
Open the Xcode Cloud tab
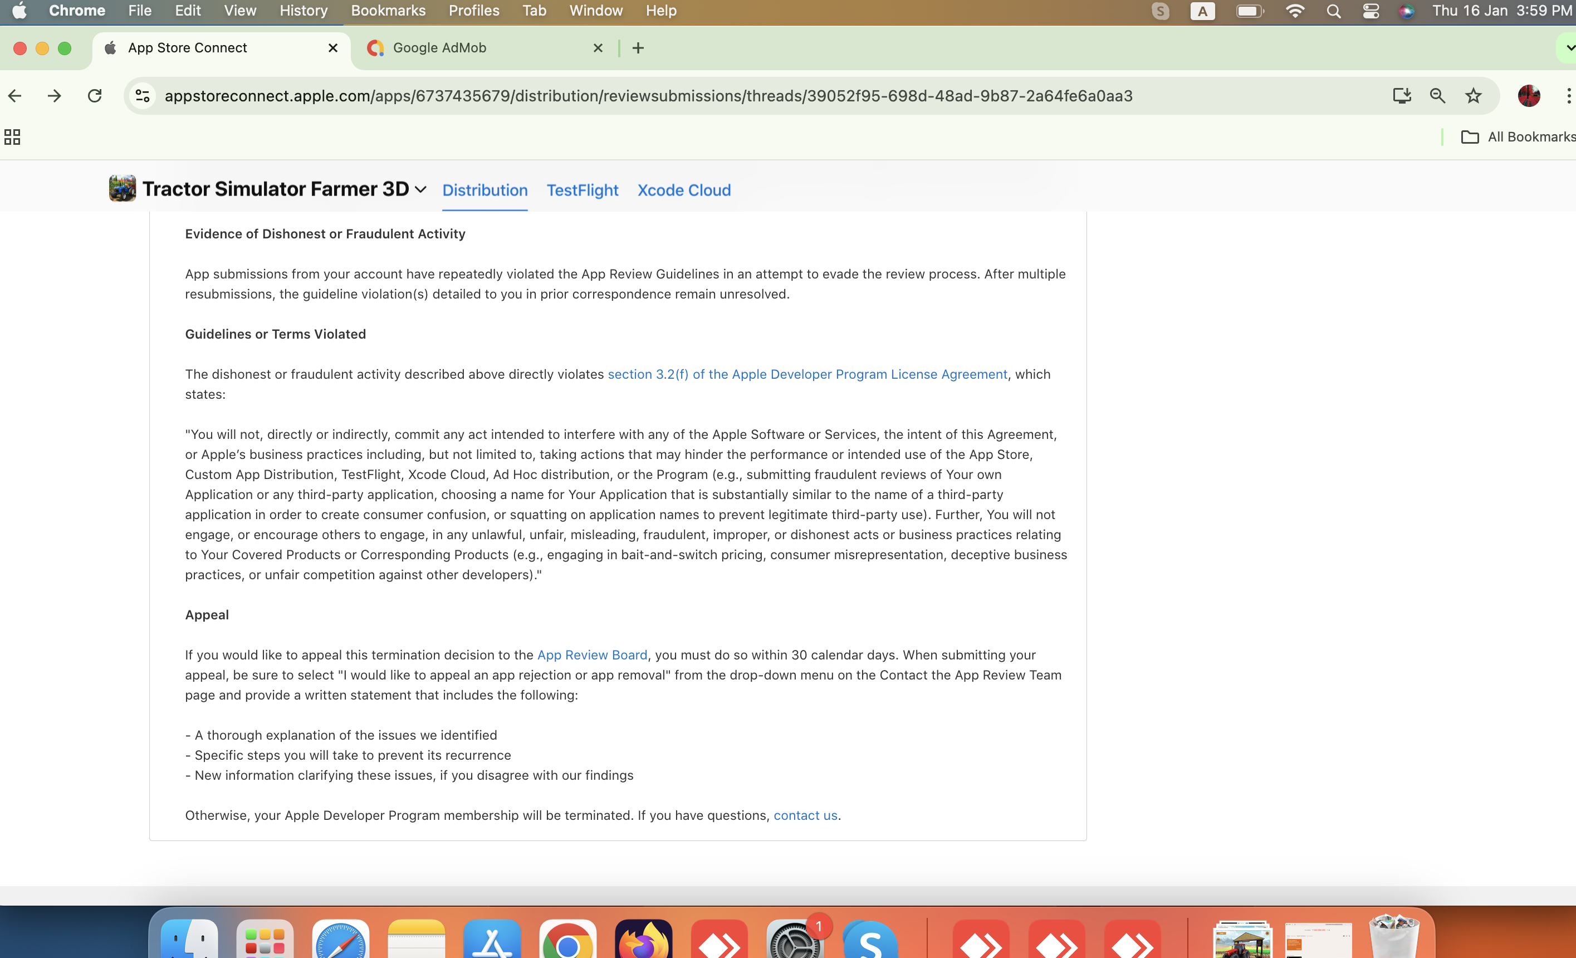pos(684,190)
